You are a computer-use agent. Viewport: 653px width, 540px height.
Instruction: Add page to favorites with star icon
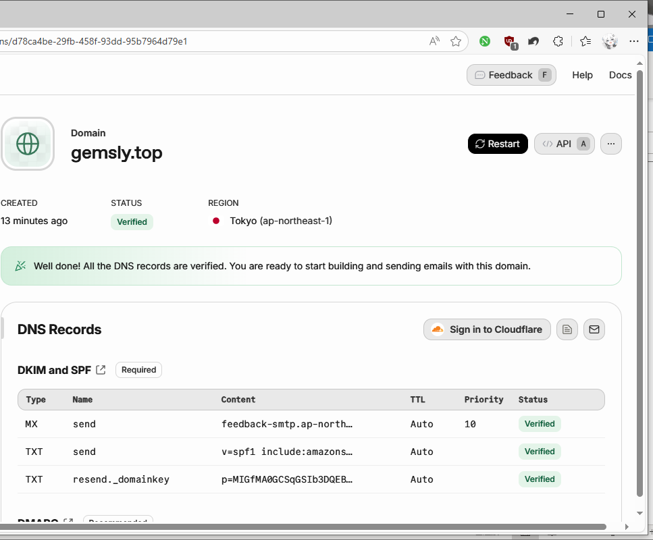(456, 41)
